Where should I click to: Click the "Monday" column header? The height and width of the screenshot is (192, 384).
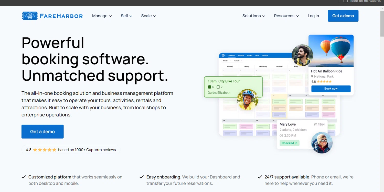(x=230, y=67)
